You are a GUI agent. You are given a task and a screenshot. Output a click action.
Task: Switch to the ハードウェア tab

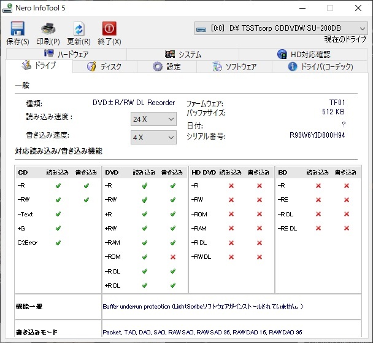tap(66, 54)
